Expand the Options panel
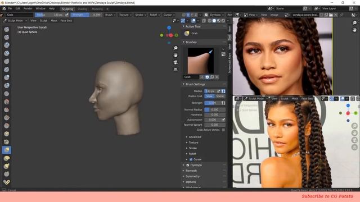Viewport: 360px width, 202px height. (x=191, y=182)
